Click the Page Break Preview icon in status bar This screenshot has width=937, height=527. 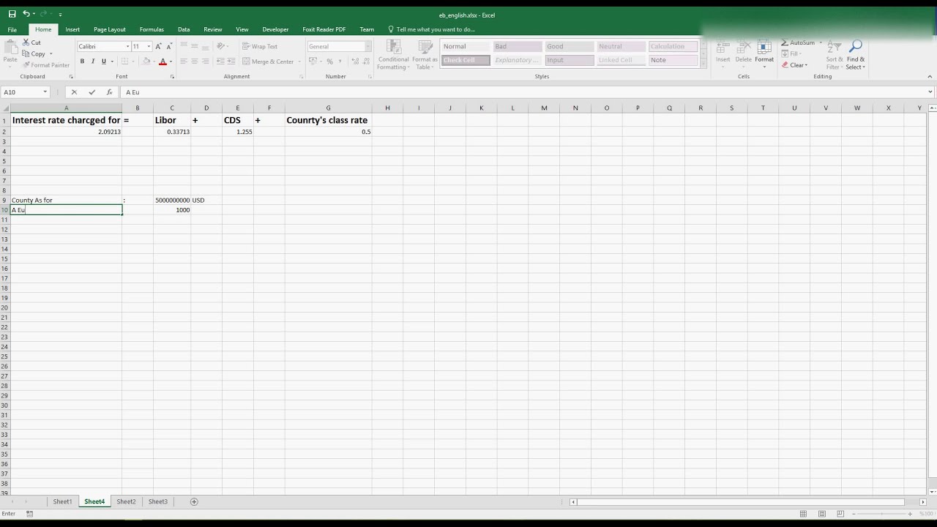coord(840,514)
